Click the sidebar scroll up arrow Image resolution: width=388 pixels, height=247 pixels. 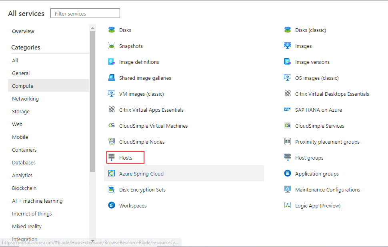pyautogui.click(x=92, y=28)
